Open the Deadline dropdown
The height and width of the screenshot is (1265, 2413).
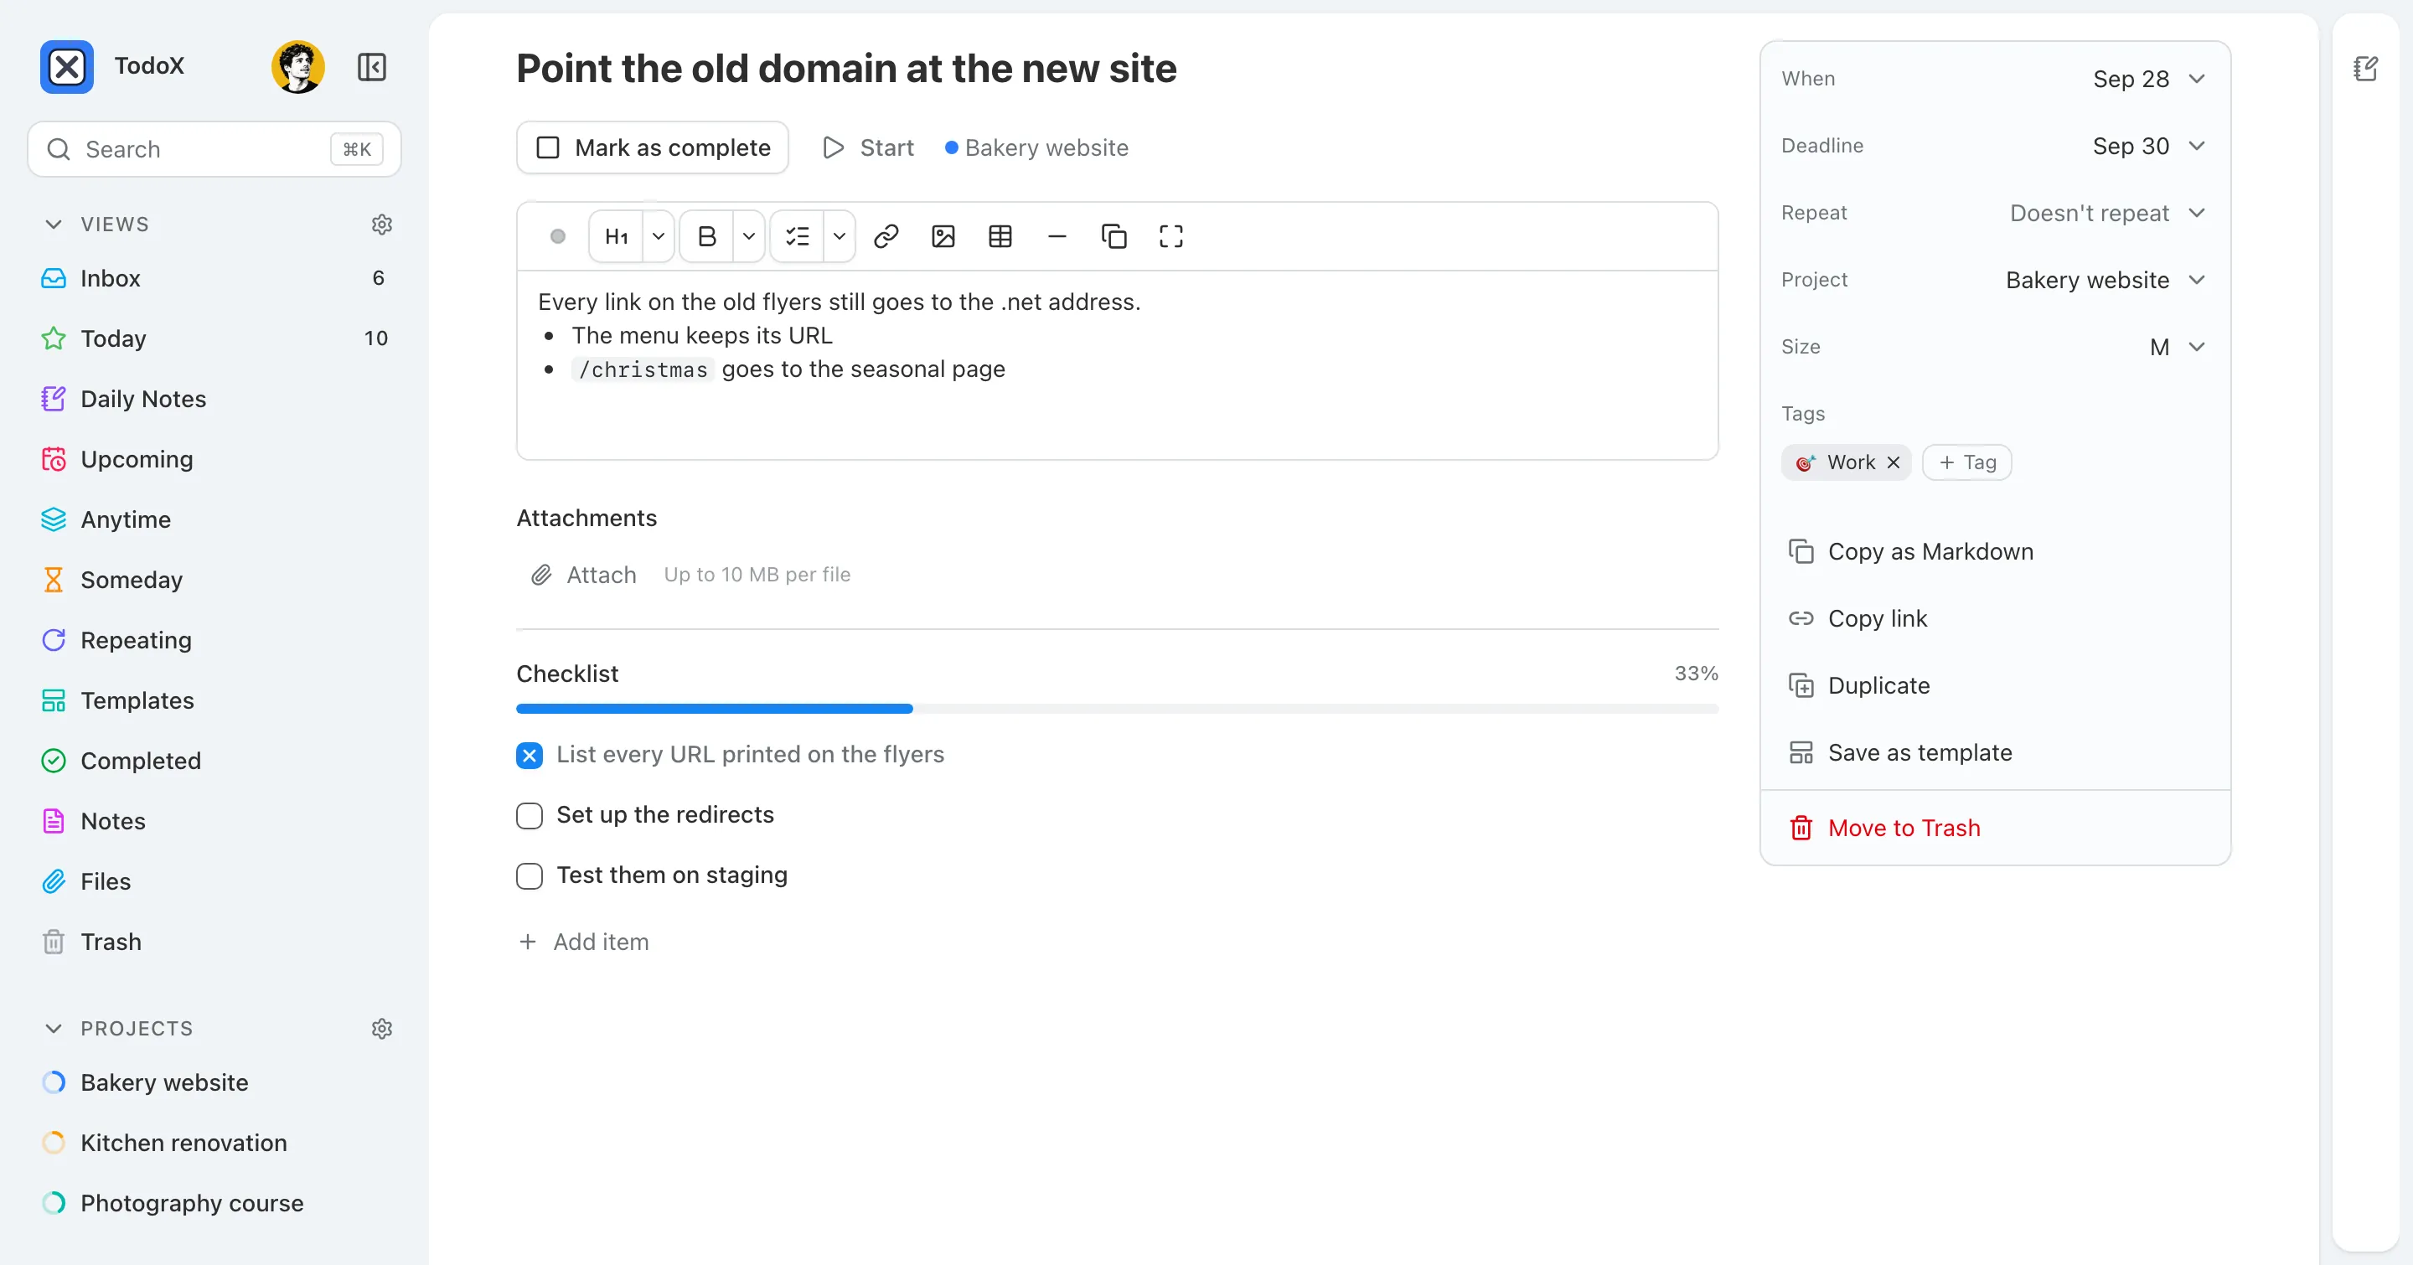pos(2149,146)
